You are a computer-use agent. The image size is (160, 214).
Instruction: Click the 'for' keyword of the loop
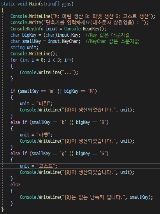14,60
